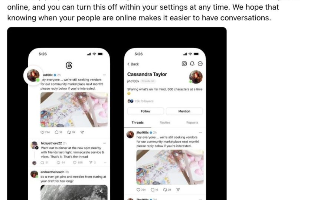The height and width of the screenshot is (200, 317).
Task: Open three-dot menu on jiho100x profile post
Action: tap(200, 132)
